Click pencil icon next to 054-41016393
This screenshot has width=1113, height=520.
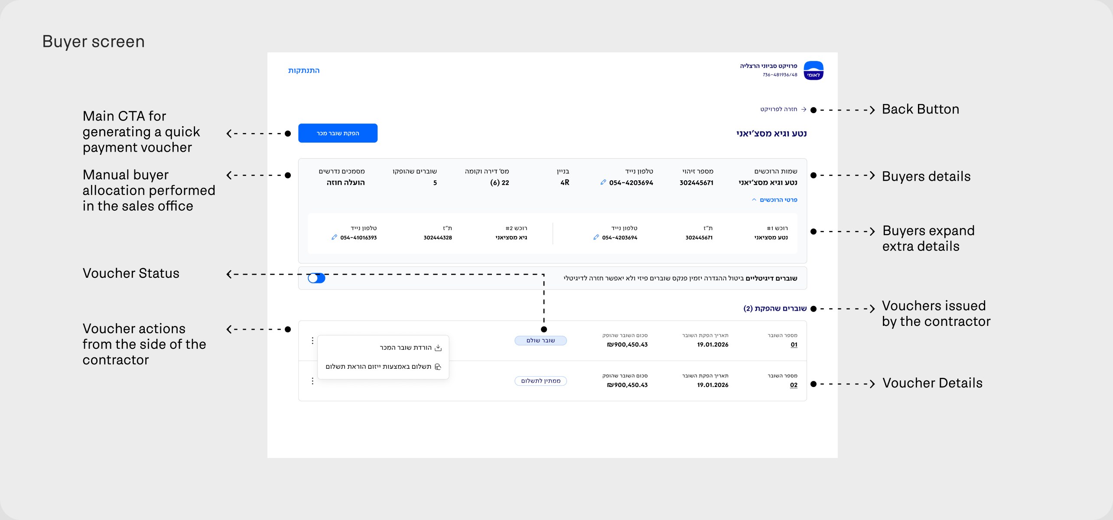coord(334,237)
